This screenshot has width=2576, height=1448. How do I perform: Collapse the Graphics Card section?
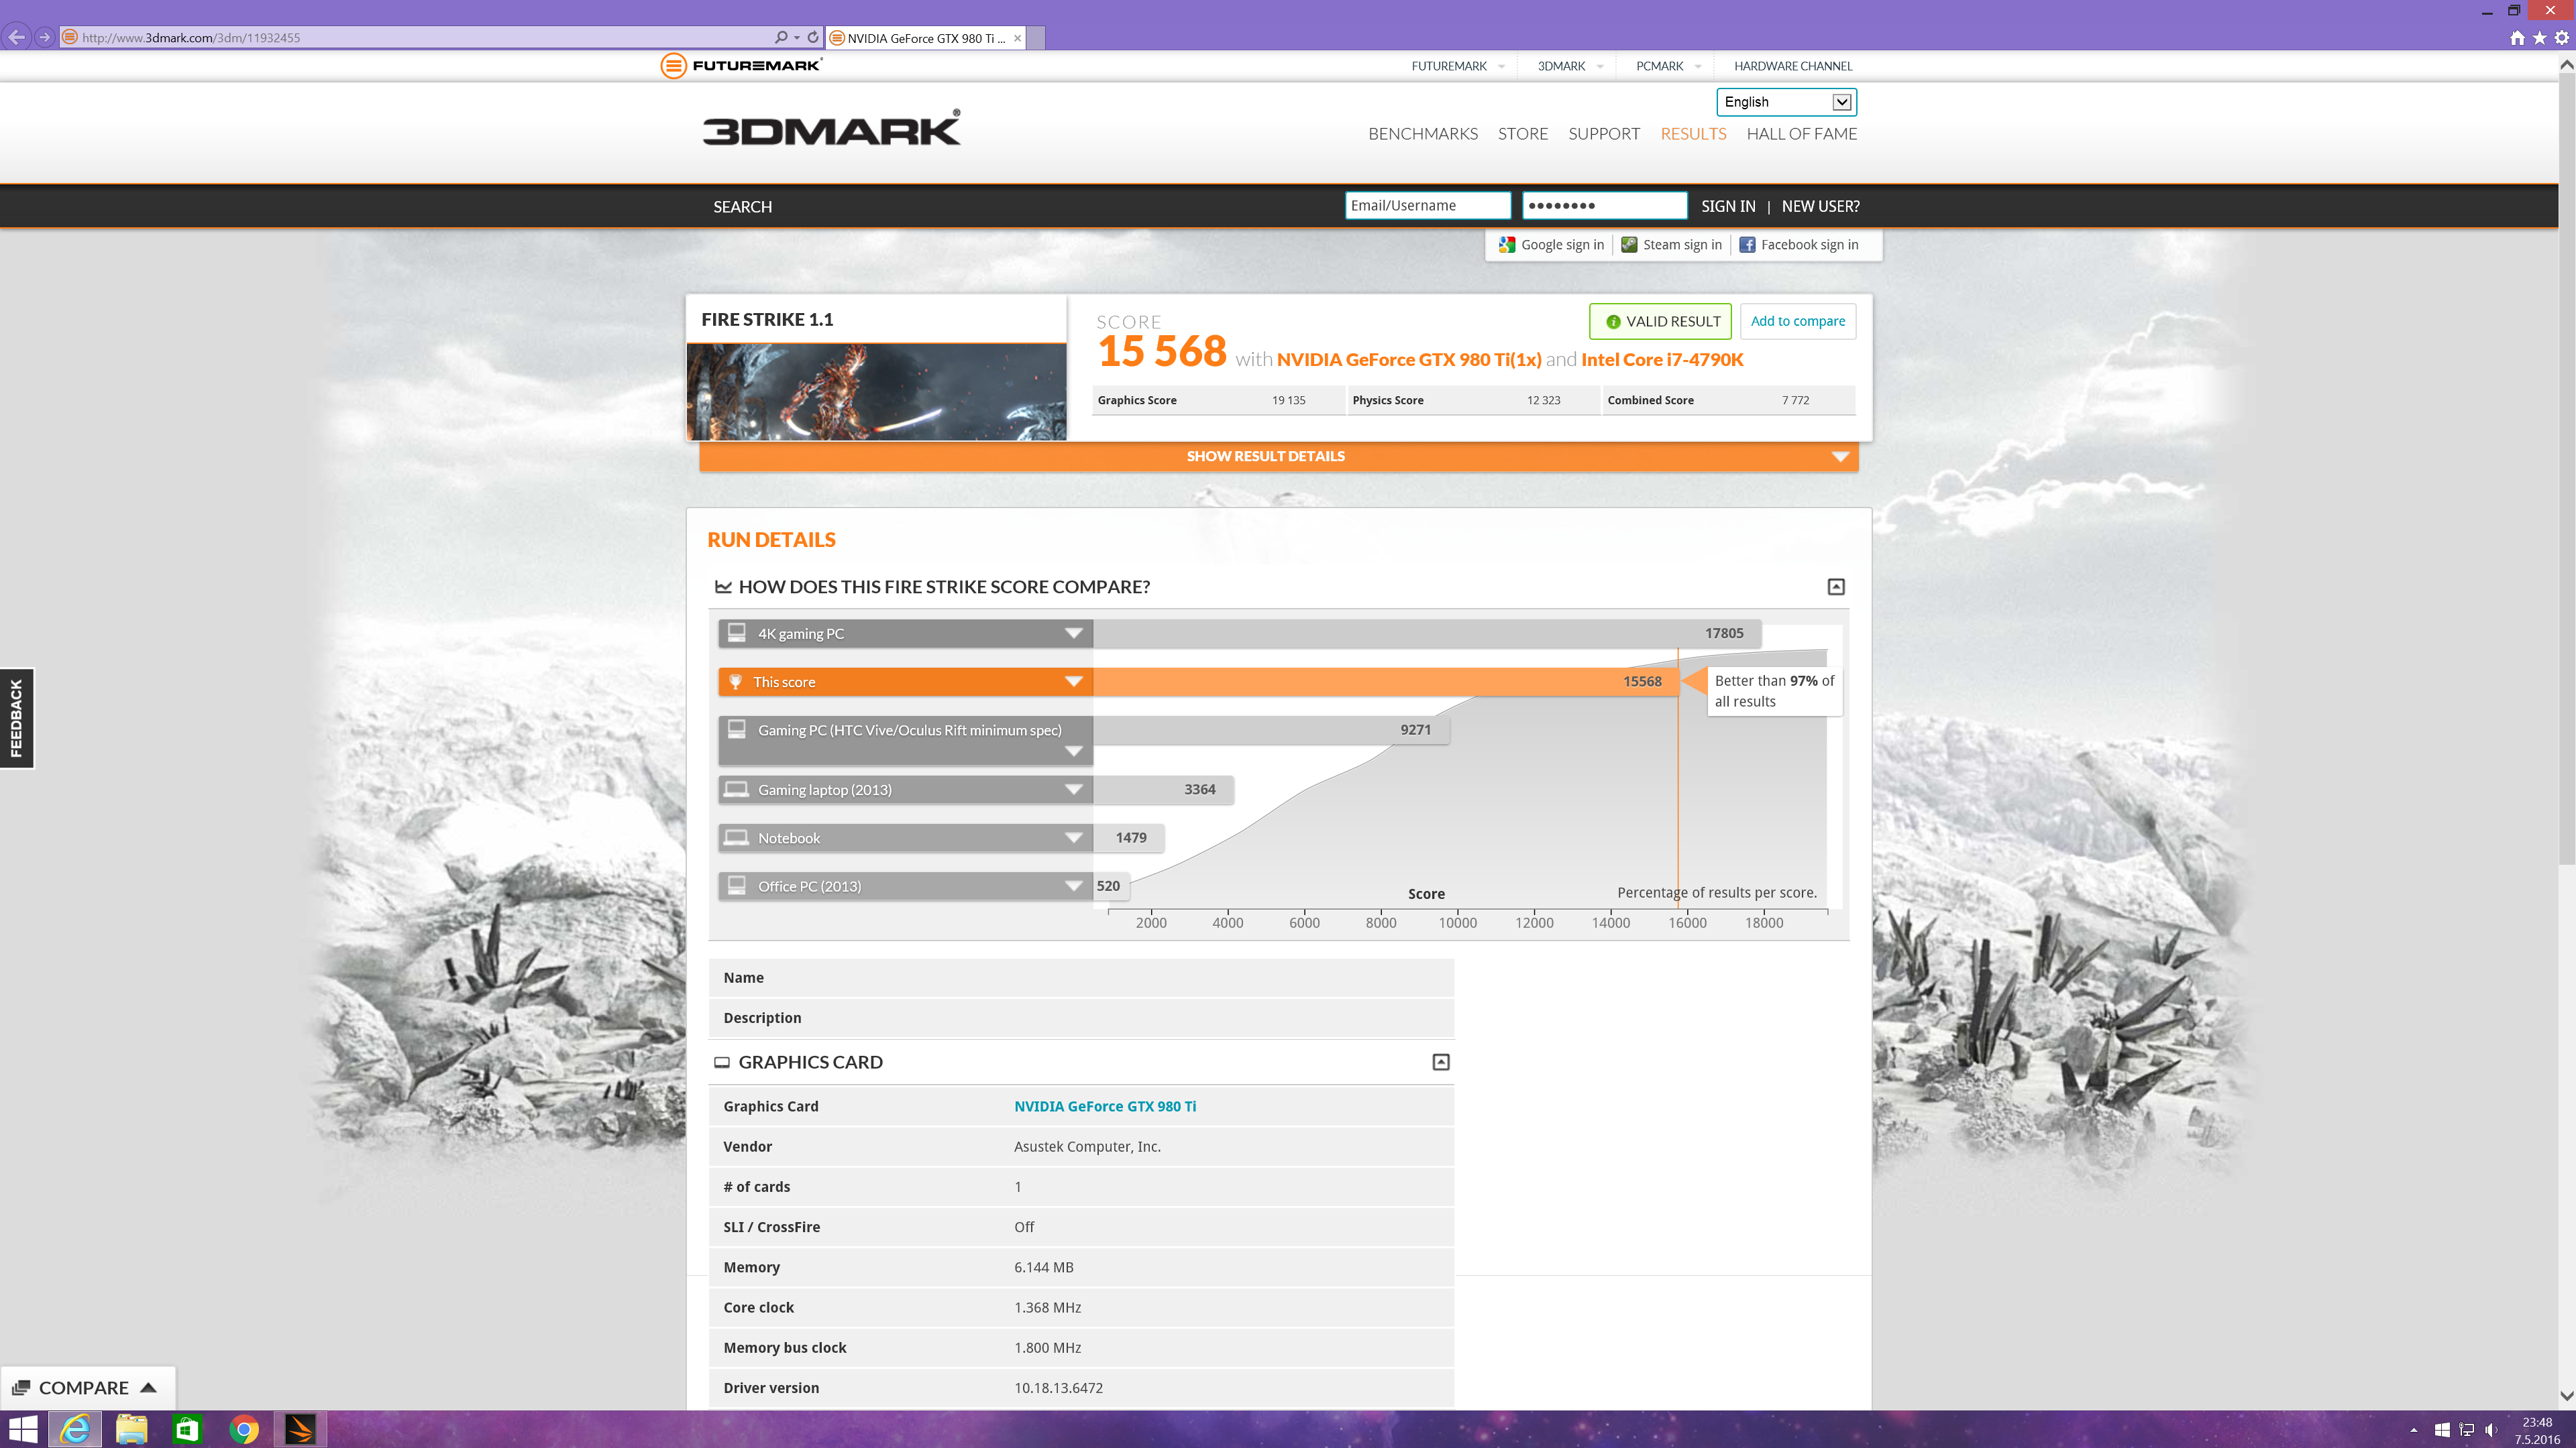pos(1441,1061)
